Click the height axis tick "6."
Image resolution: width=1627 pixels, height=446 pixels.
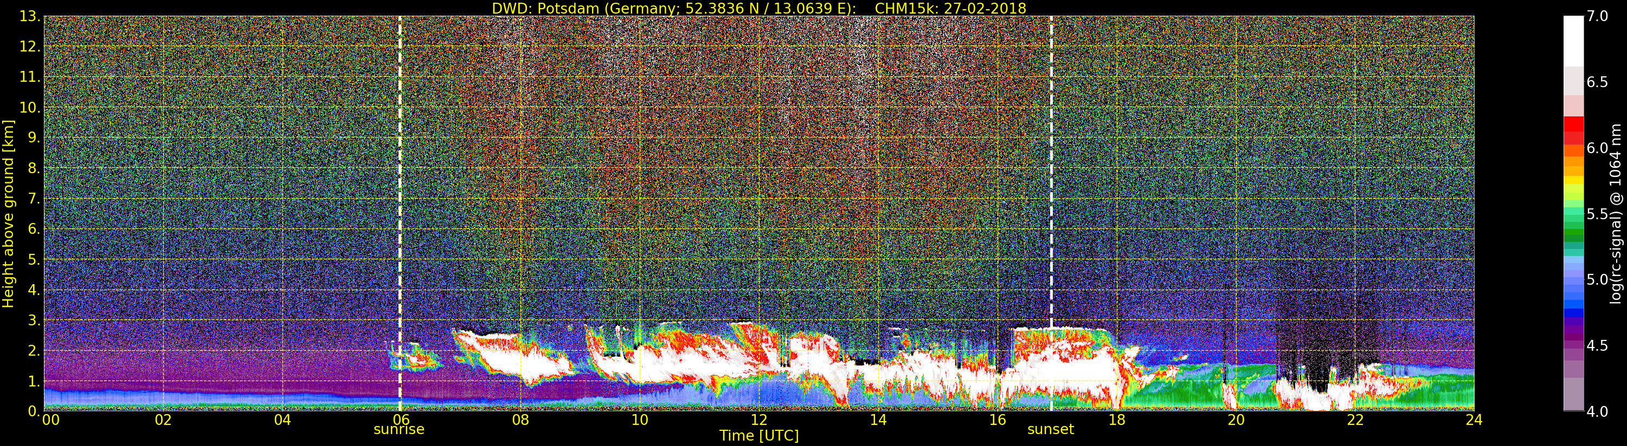(x=34, y=229)
